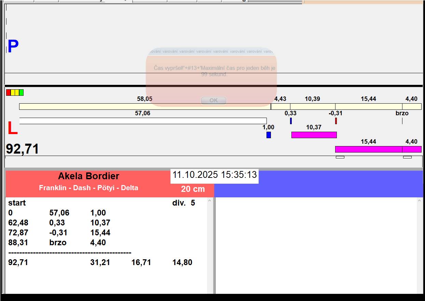Screen dimensions: 425x301
Task: Click the small red marker under -0,31
Action: (336, 121)
